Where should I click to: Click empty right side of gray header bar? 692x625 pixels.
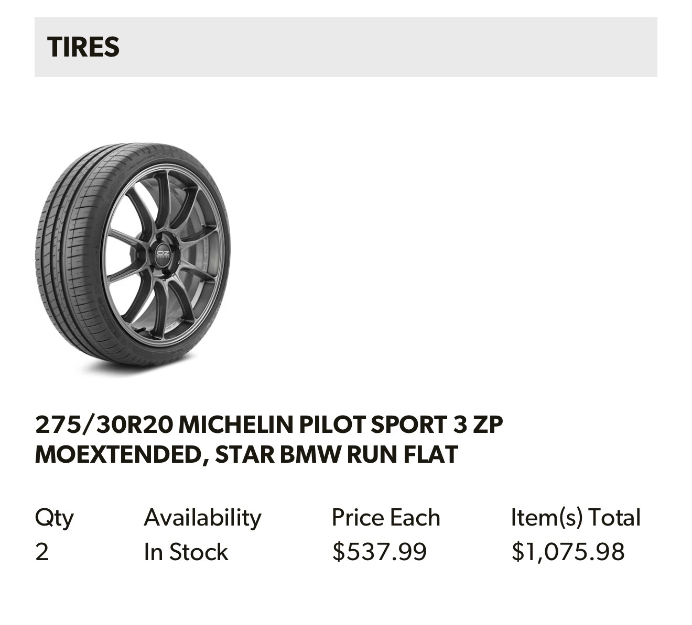tap(472, 47)
